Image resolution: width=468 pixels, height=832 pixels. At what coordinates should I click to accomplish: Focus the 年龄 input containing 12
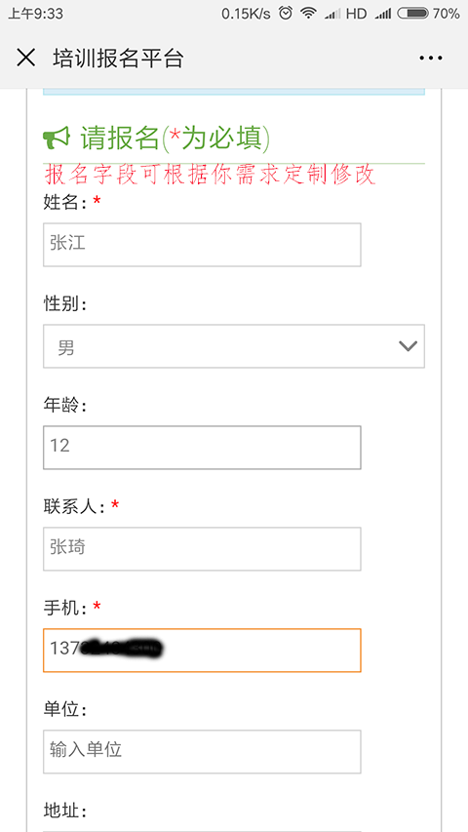click(x=202, y=448)
